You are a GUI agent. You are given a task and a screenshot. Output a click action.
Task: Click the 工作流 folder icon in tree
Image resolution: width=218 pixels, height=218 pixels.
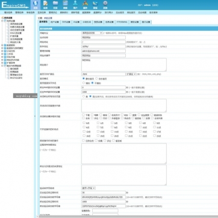coord(5,54)
